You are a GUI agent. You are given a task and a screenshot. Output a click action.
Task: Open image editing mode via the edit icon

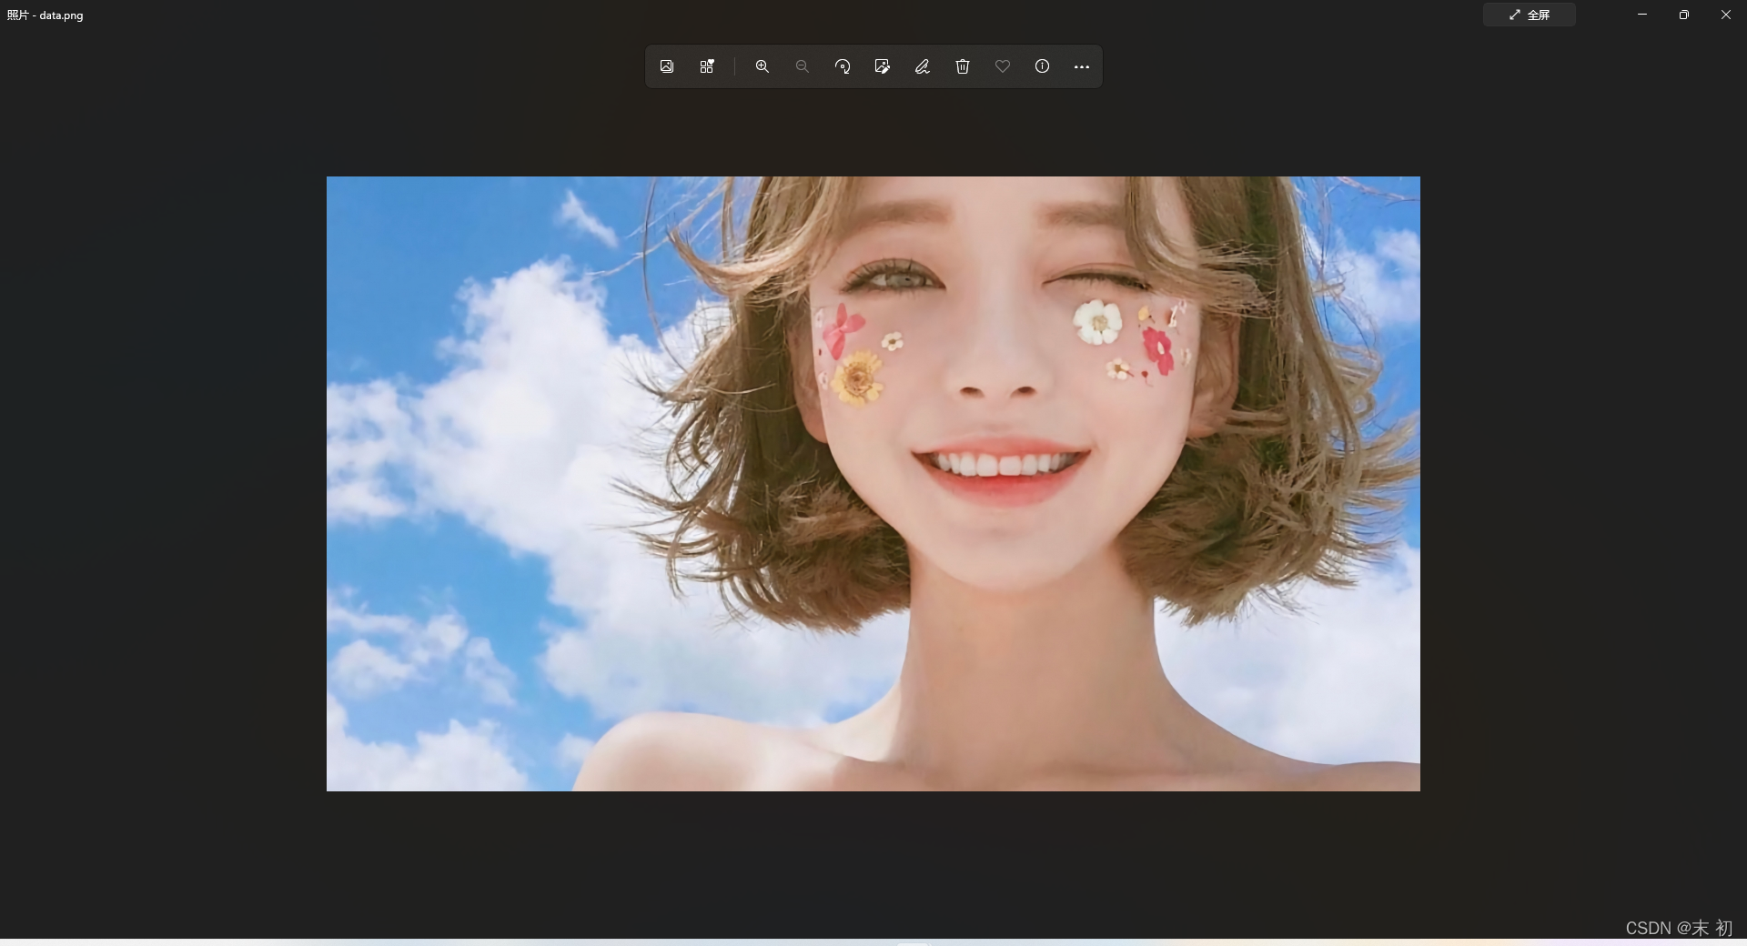882,65
